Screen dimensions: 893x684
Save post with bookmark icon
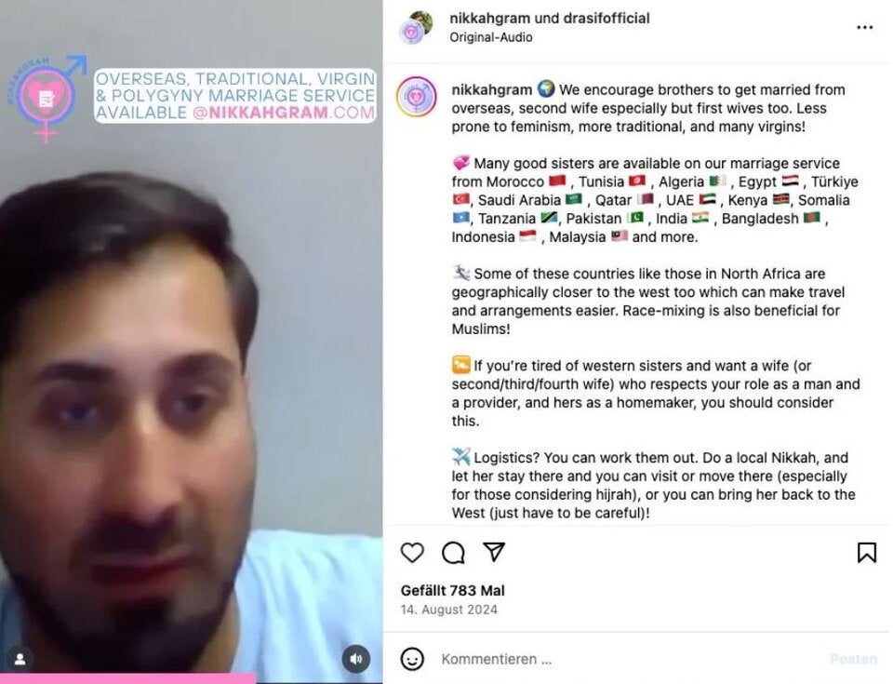pyautogui.click(x=866, y=553)
